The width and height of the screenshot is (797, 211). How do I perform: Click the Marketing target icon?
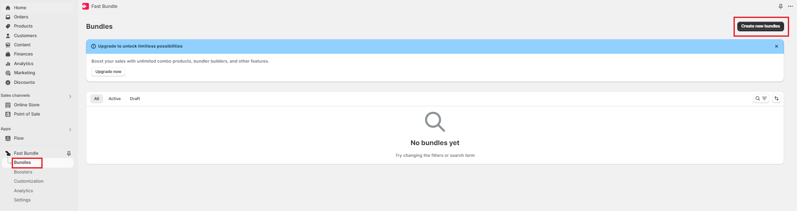point(8,73)
